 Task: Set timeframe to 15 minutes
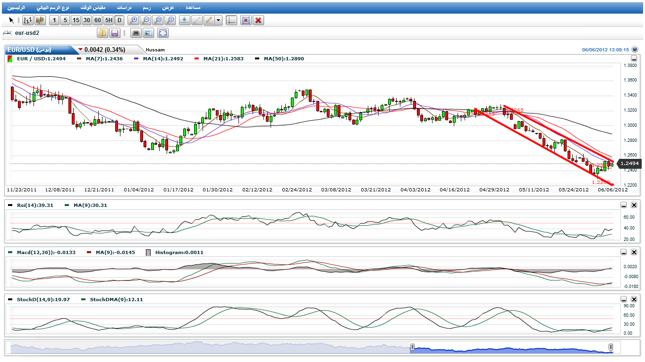click(x=76, y=20)
